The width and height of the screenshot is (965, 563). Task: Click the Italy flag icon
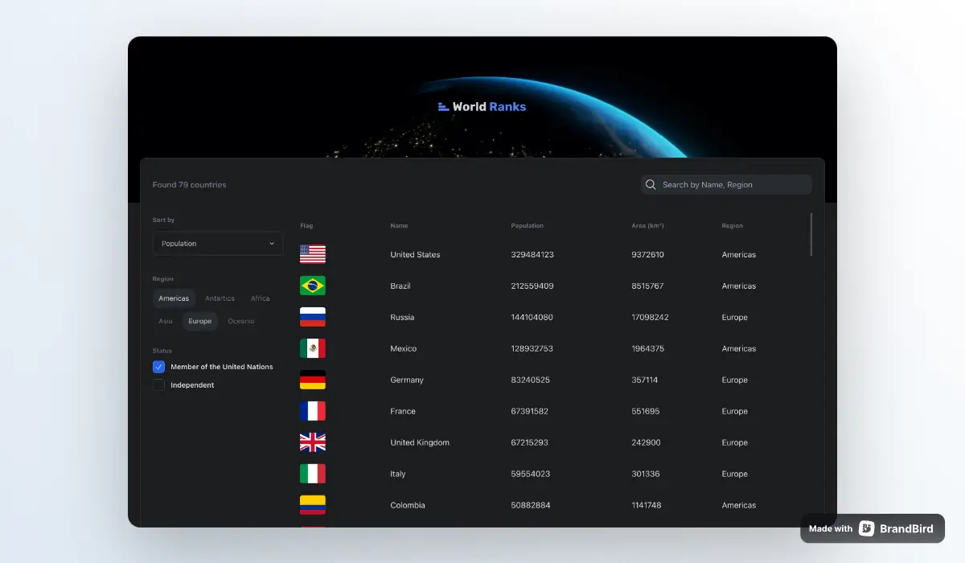[313, 474]
